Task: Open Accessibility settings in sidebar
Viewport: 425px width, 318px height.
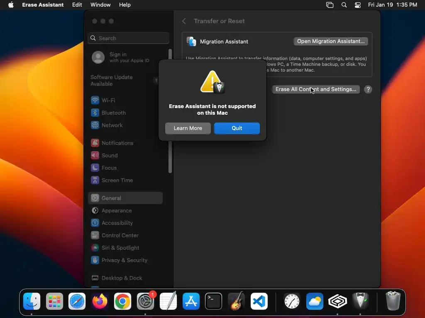Action: [125, 223]
